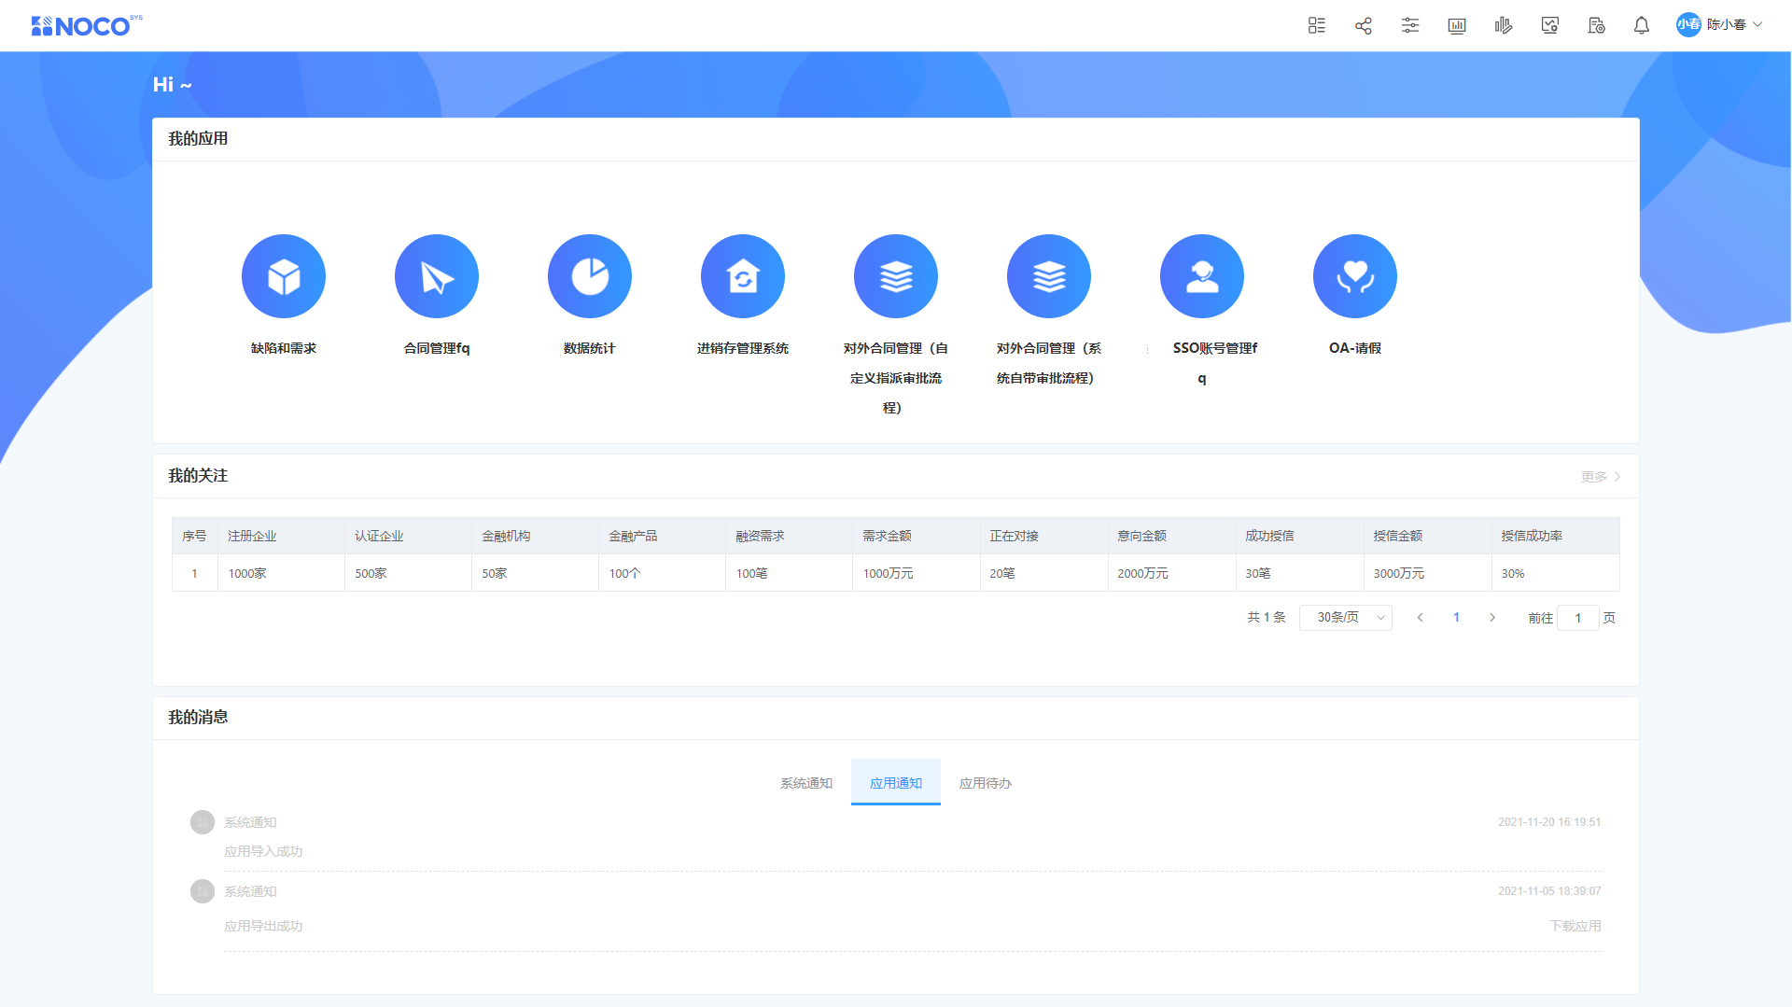Open 对外合同管理（自定义指派审批流程）app icon
This screenshot has height=1007, width=1792.
point(896,276)
